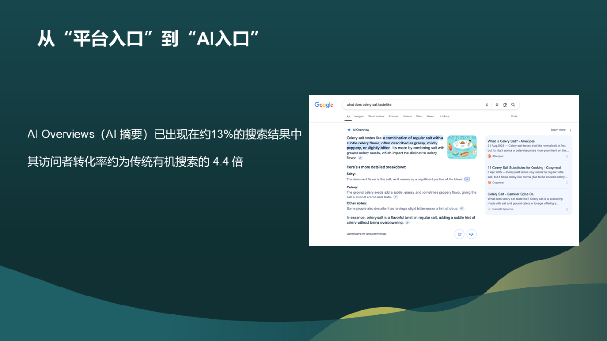Screen dimensions: 607x341
Task: Clear the search query with the X
Action: [487, 104]
